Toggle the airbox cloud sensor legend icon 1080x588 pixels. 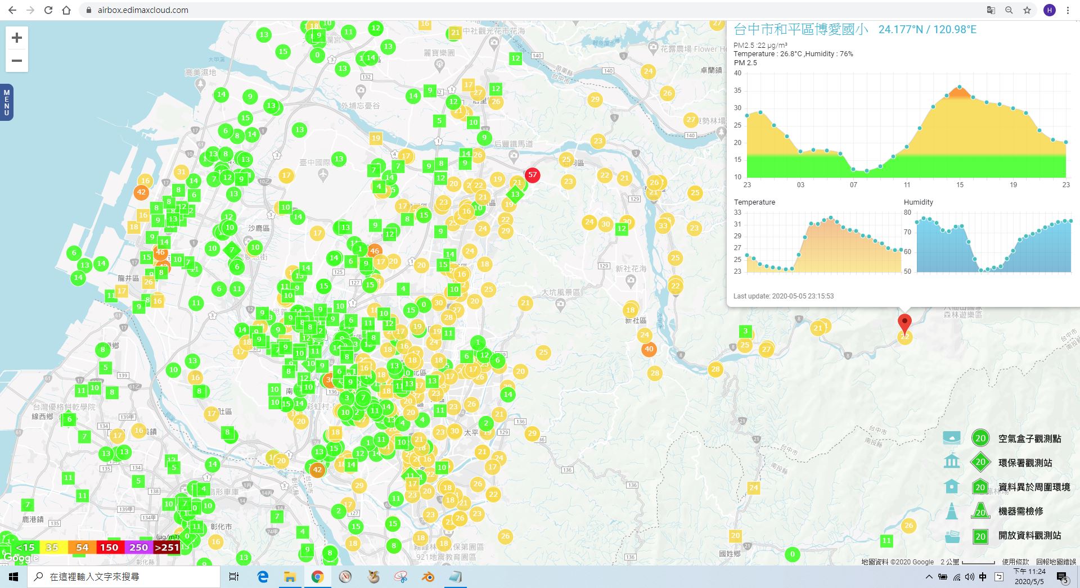tap(952, 438)
